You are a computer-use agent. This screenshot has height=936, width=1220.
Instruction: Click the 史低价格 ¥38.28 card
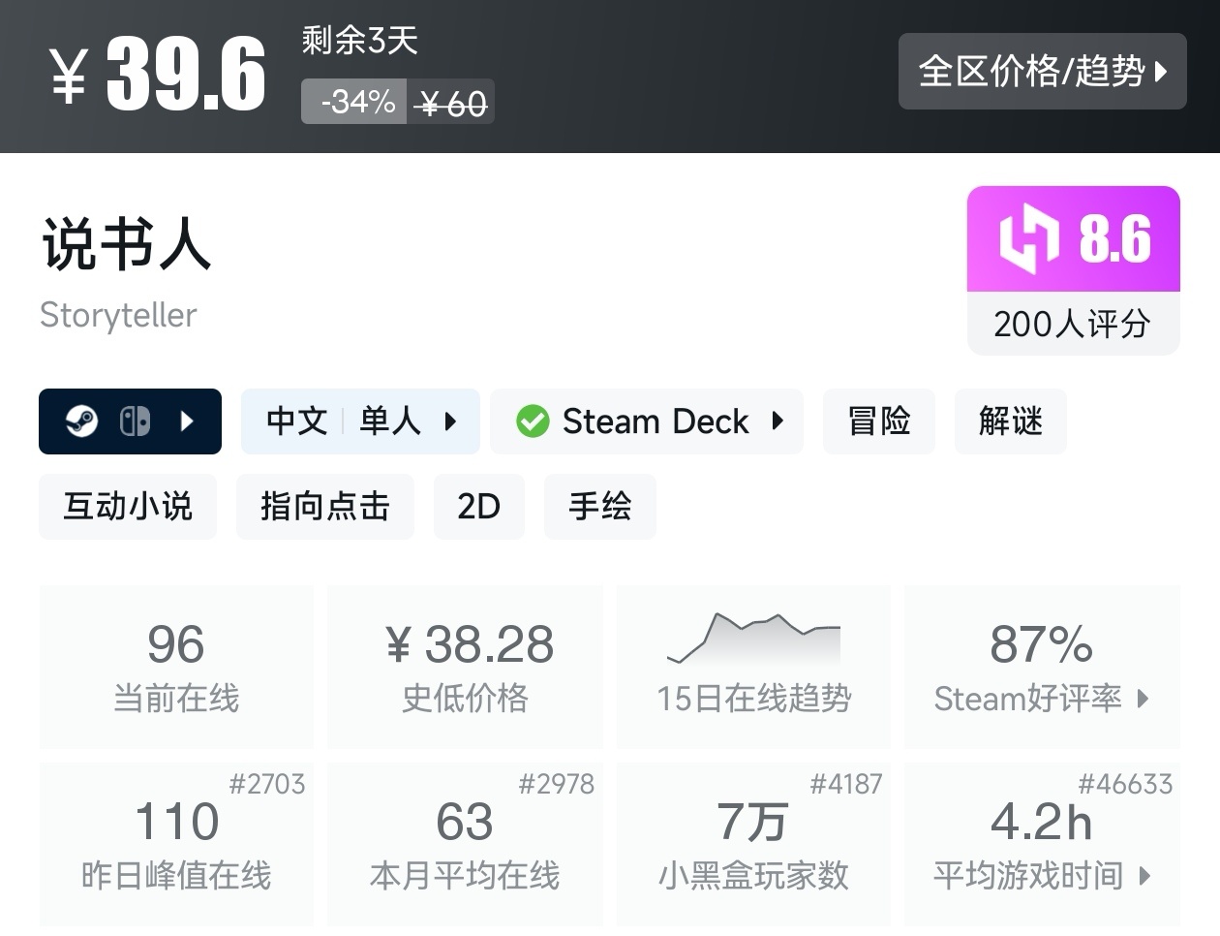coord(465,667)
